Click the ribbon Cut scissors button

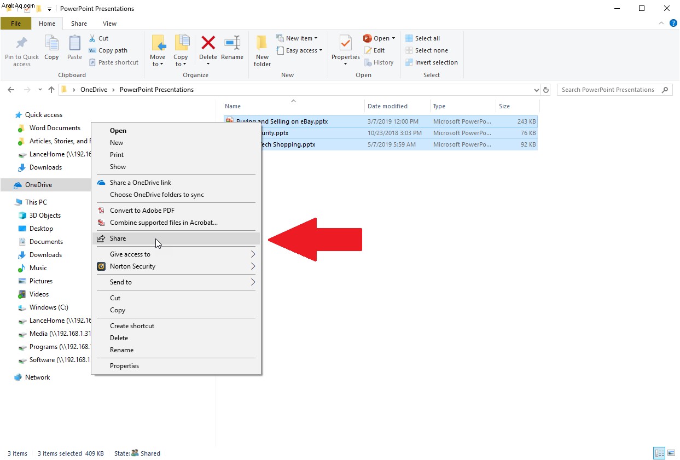click(x=99, y=38)
